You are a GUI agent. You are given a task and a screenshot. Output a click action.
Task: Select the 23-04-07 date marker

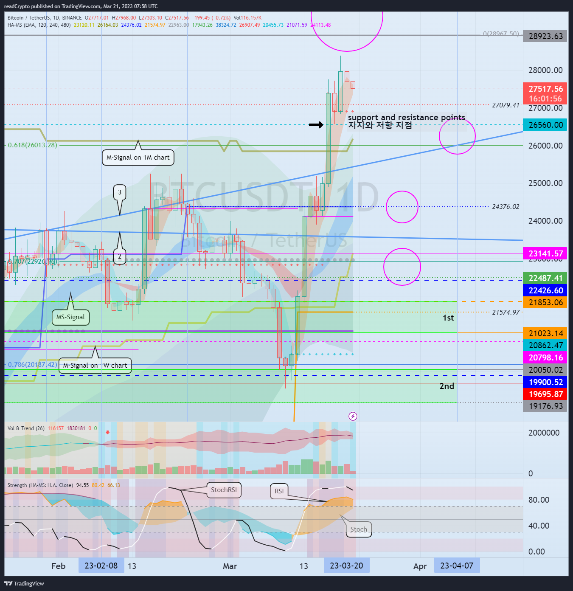[x=457, y=566]
